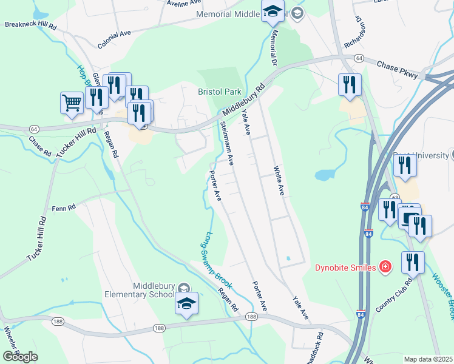Click the Interstate 84 shield near Dynobite Smiles
454x364 pixels.
(x=368, y=234)
